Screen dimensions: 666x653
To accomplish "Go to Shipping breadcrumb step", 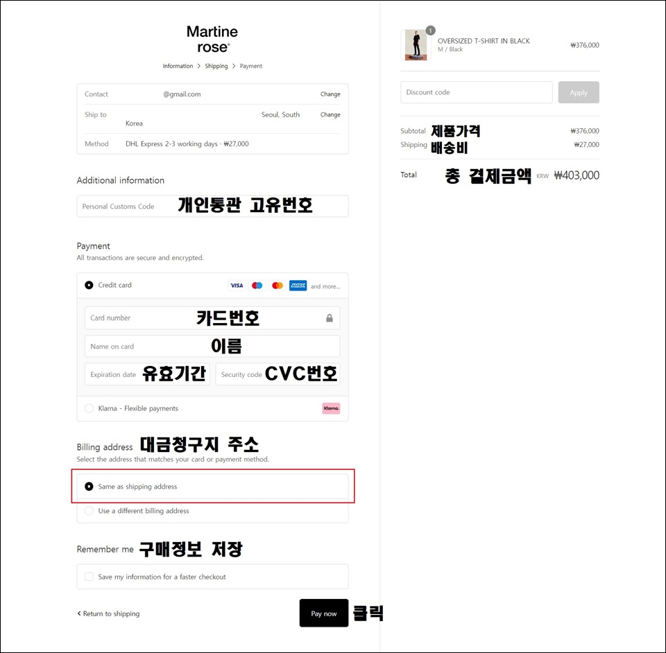I will click(216, 66).
